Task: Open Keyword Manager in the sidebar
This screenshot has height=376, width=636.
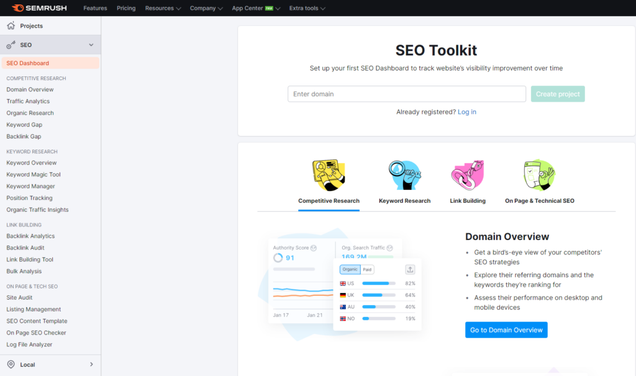Action: coord(30,186)
